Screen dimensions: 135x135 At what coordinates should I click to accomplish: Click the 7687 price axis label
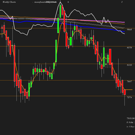click(129, 82)
